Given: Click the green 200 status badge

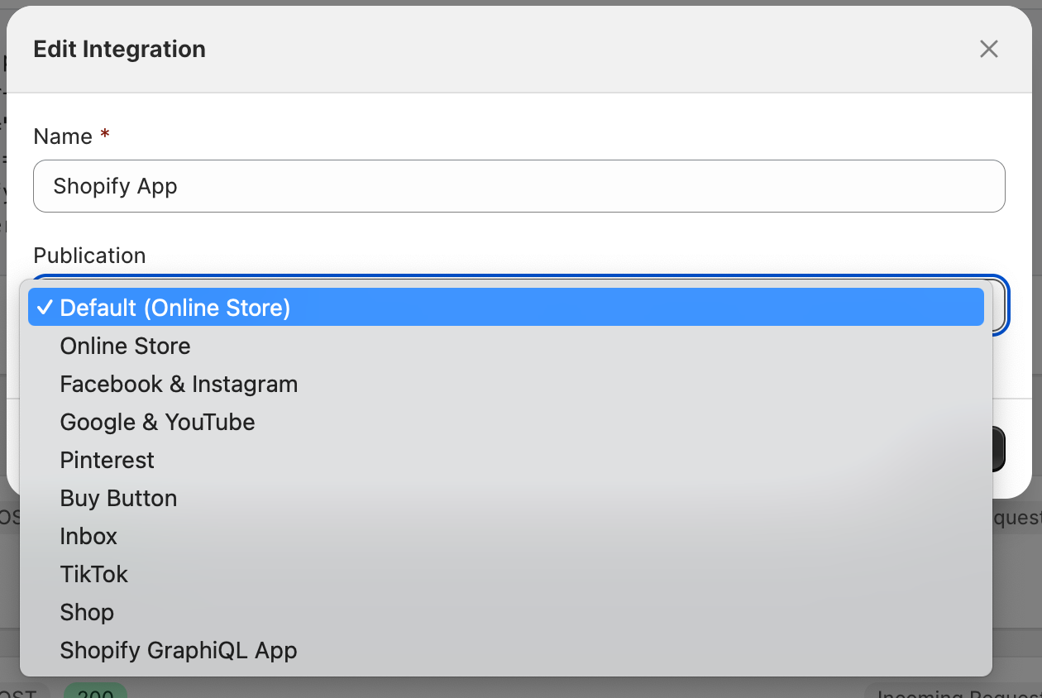Looking at the screenshot, I should coord(95,692).
